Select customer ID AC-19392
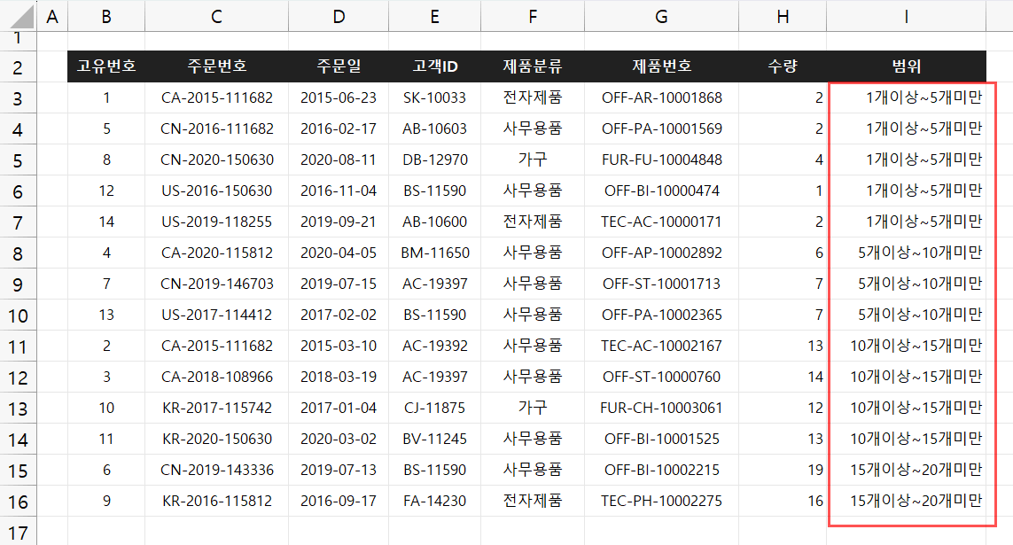The width and height of the screenshot is (1013, 545). point(435,346)
